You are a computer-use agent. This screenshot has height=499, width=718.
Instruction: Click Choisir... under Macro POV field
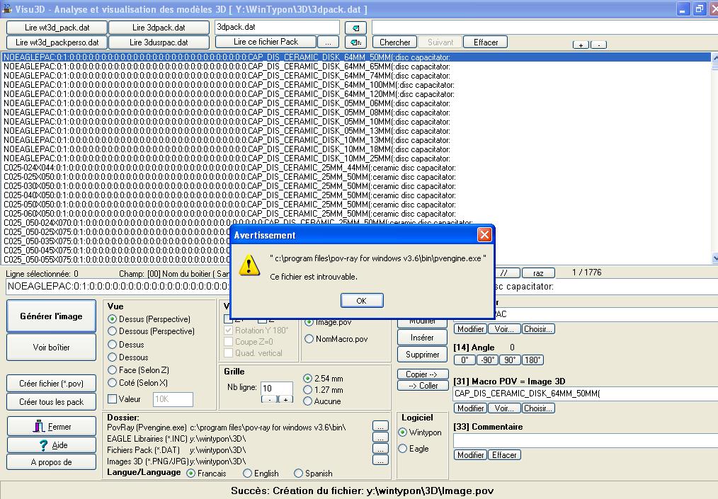[538, 408]
